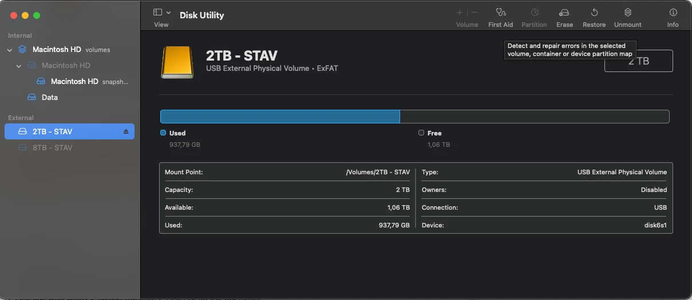The width and height of the screenshot is (692, 300).
Task: Collapse the Macintosh HD volumes group
Action: coord(10,50)
